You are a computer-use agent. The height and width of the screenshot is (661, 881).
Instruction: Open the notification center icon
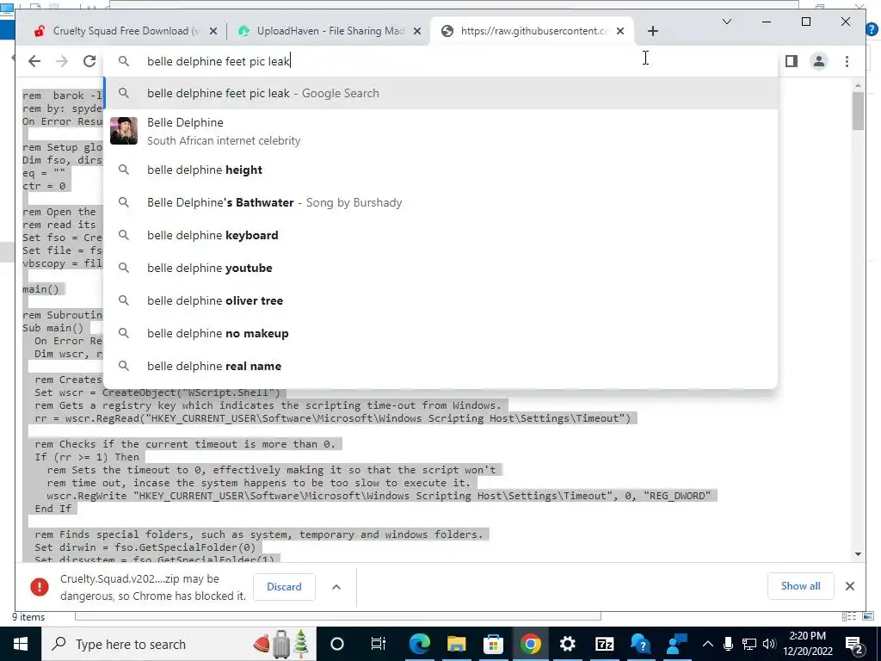[854, 645]
